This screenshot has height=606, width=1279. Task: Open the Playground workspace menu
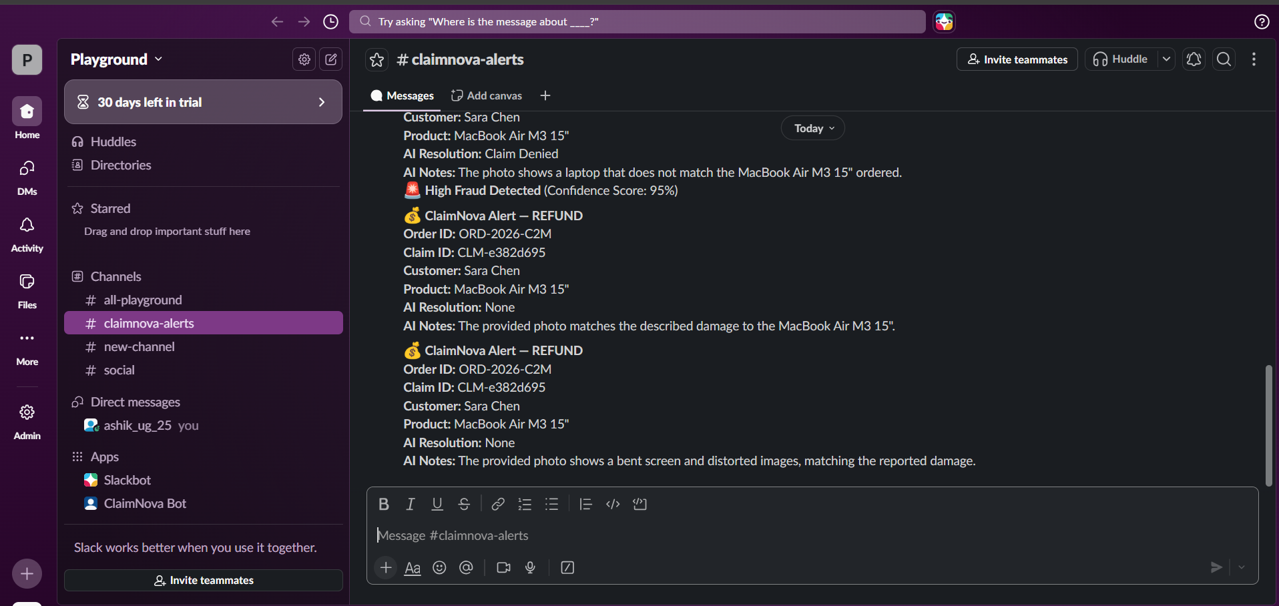click(x=117, y=59)
